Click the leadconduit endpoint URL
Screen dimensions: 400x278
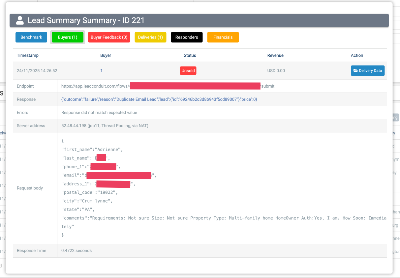coord(168,86)
